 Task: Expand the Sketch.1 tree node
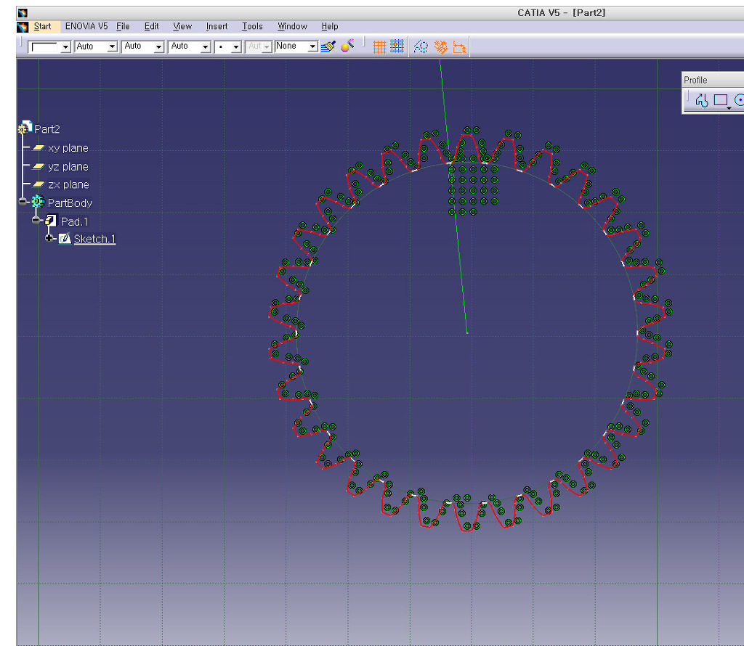(x=49, y=239)
